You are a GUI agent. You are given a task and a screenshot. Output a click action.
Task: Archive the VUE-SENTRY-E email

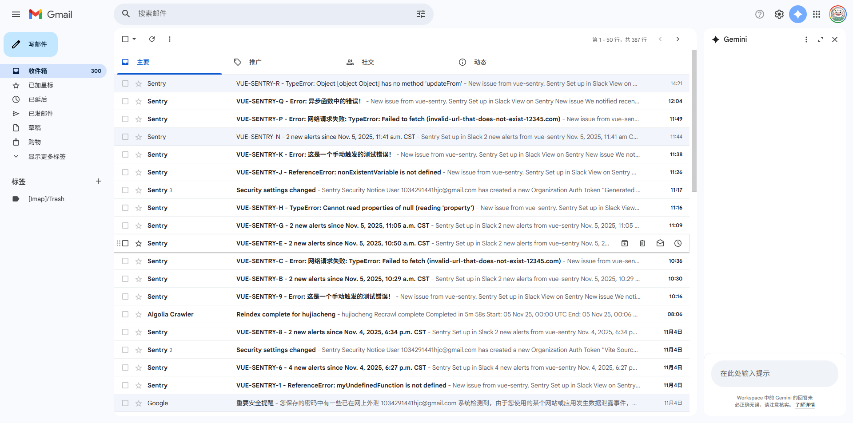pyautogui.click(x=624, y=243)
